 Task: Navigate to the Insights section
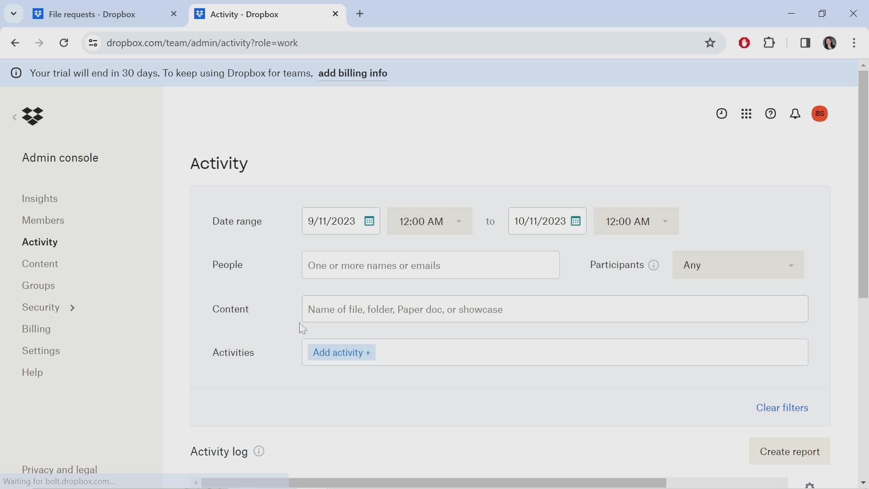39,198
